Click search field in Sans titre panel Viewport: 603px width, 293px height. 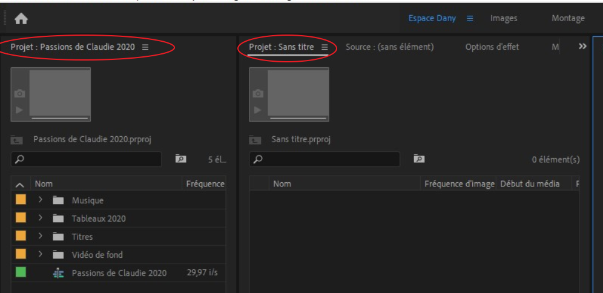coord(324,159)
